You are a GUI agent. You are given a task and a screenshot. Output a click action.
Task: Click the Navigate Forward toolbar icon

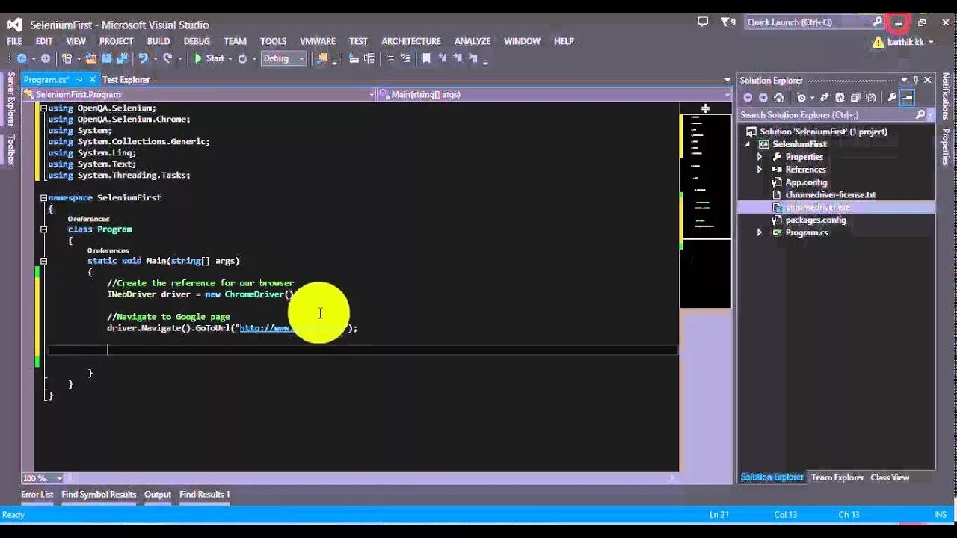(x=46, y=58)
